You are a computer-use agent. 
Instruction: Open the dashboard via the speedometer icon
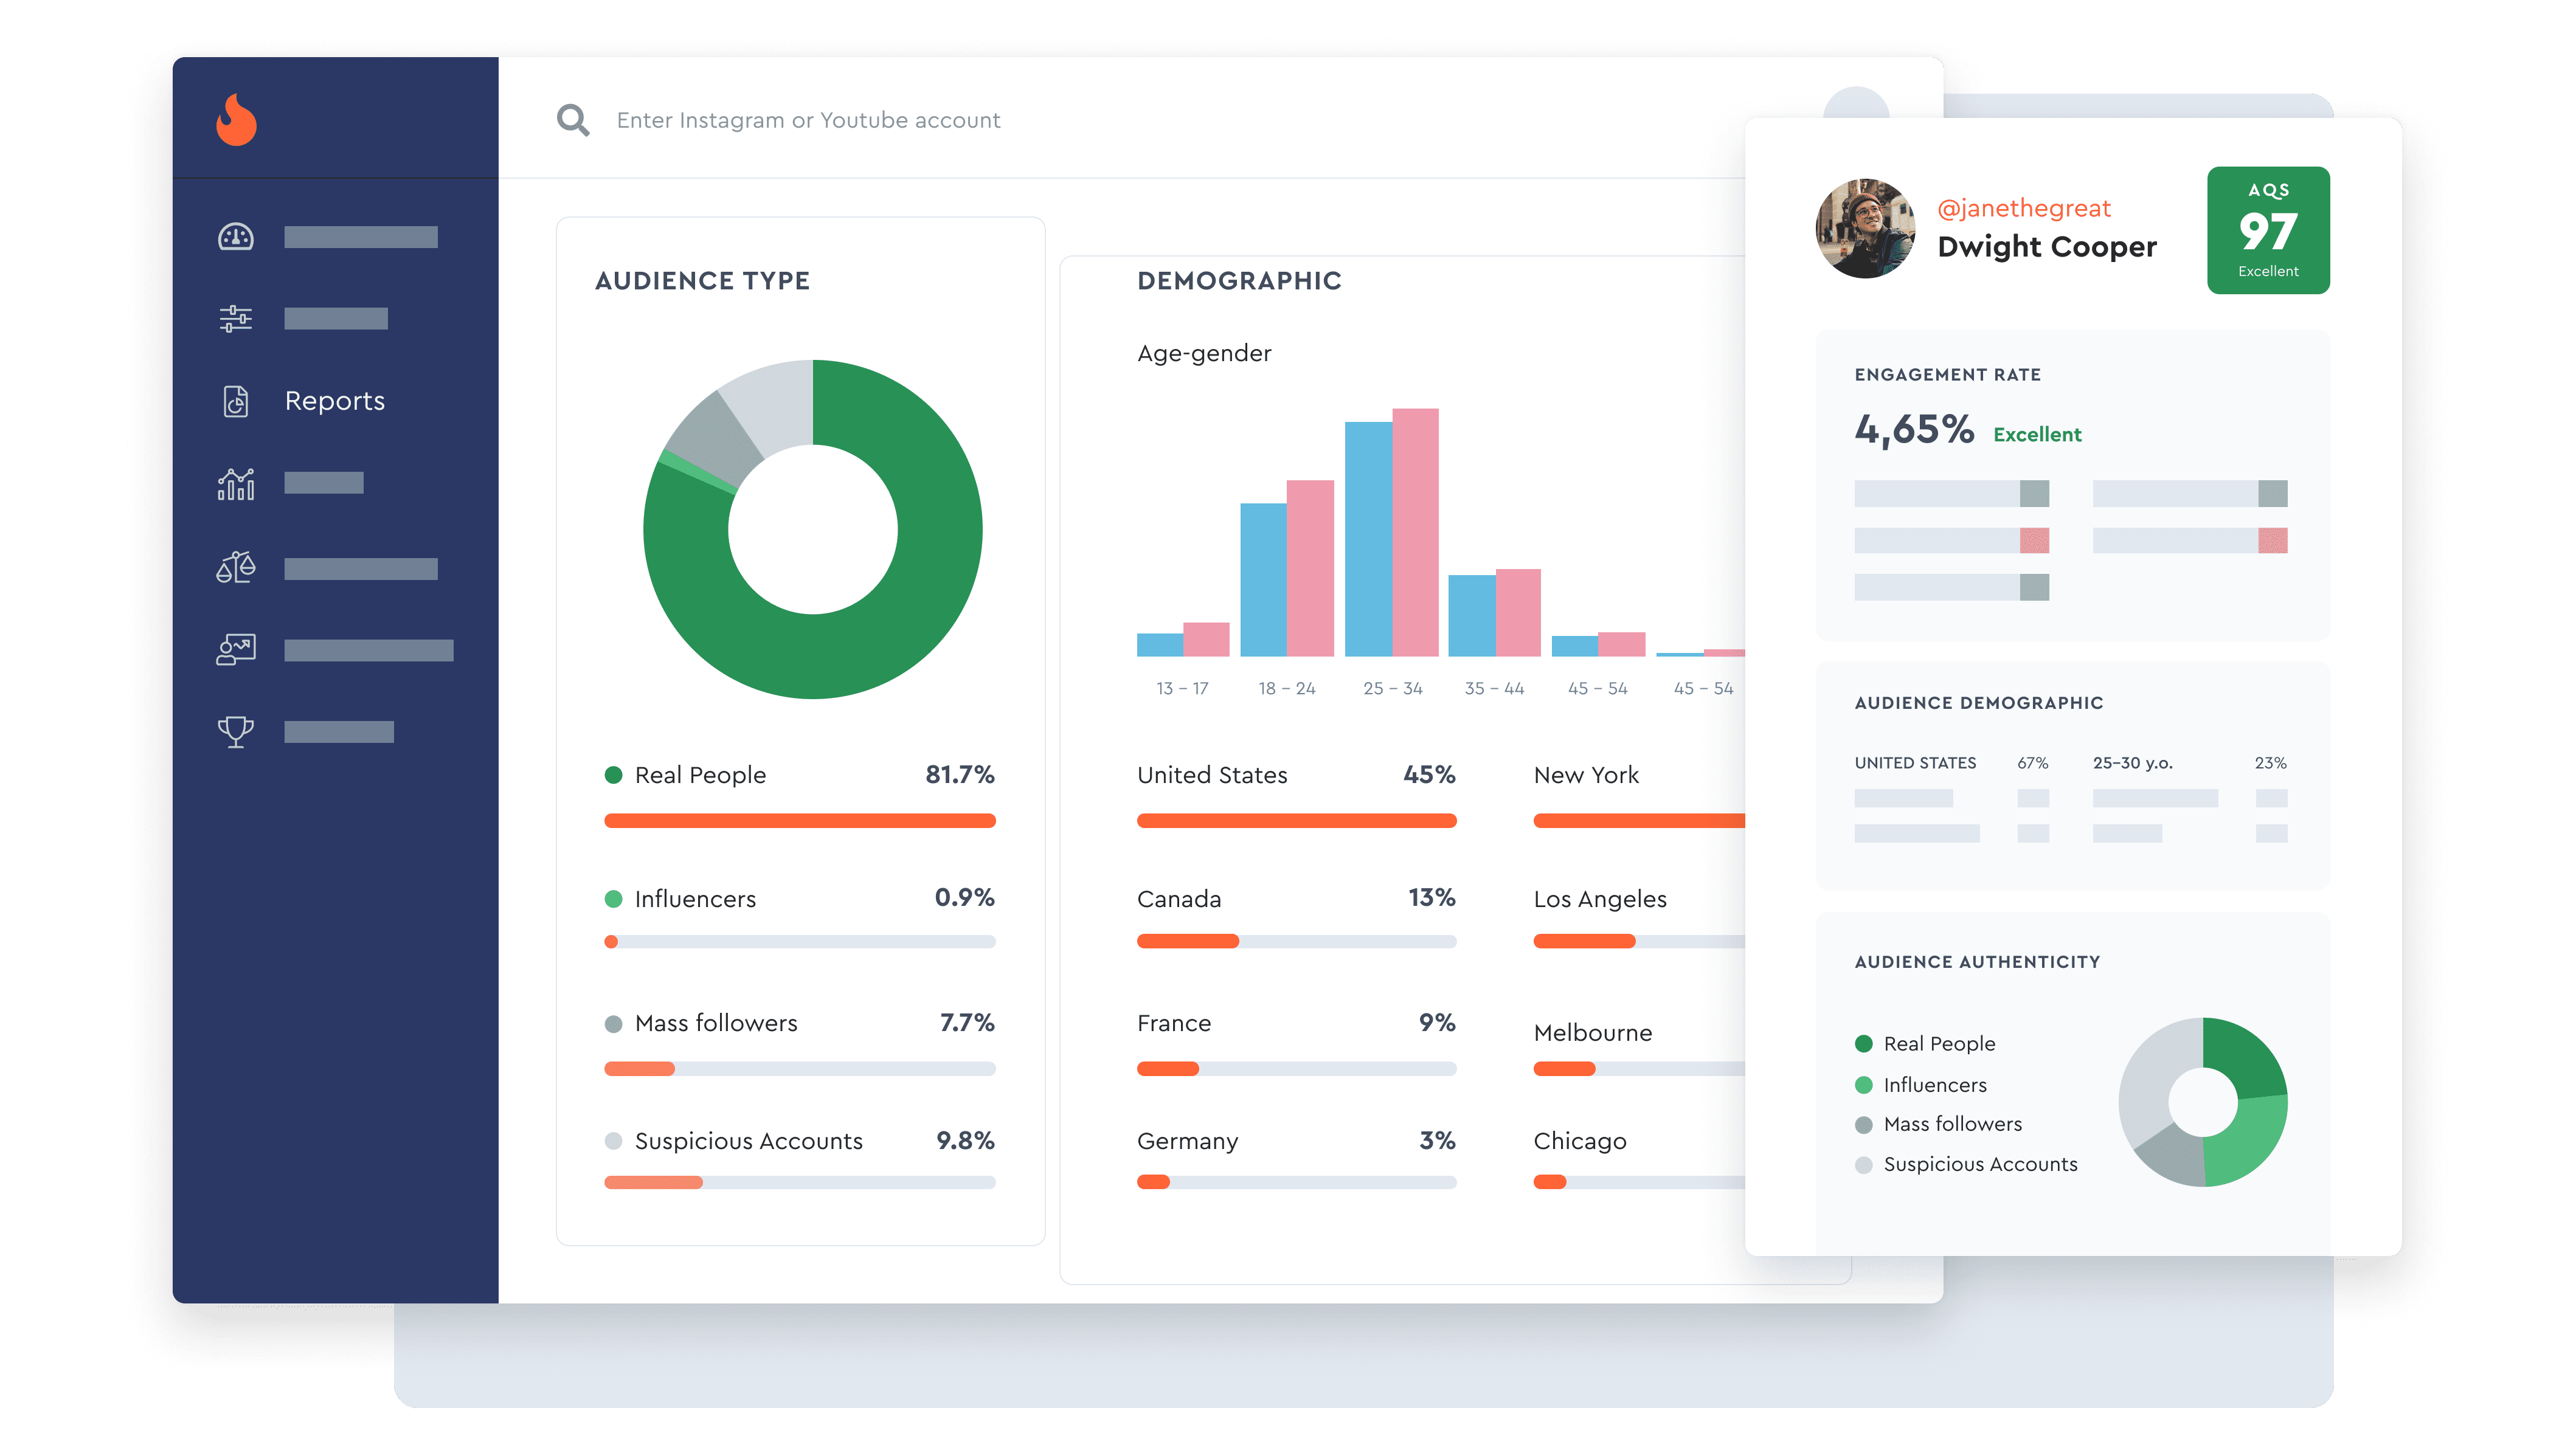tap(236, 237)
